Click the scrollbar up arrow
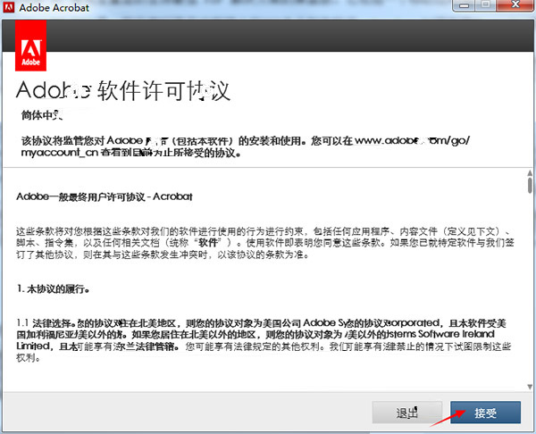The width and height of the screenshot is (536, 434). pos(530,173)
